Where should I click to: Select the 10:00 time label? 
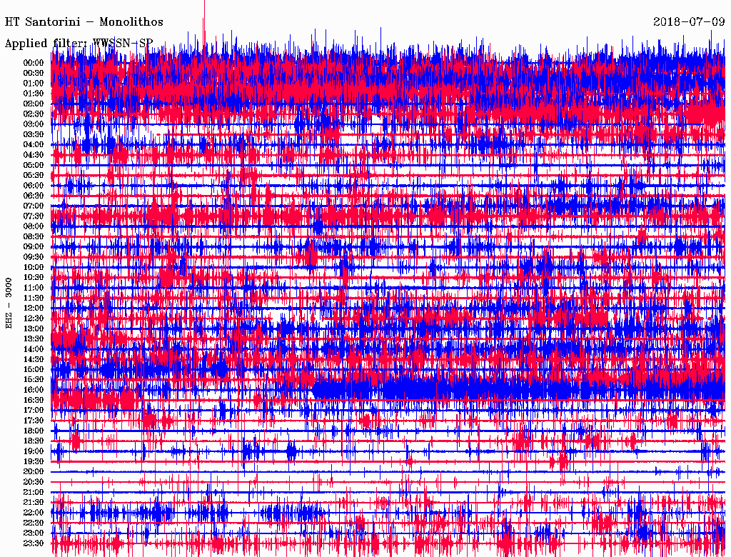click(x=34, y=267)
